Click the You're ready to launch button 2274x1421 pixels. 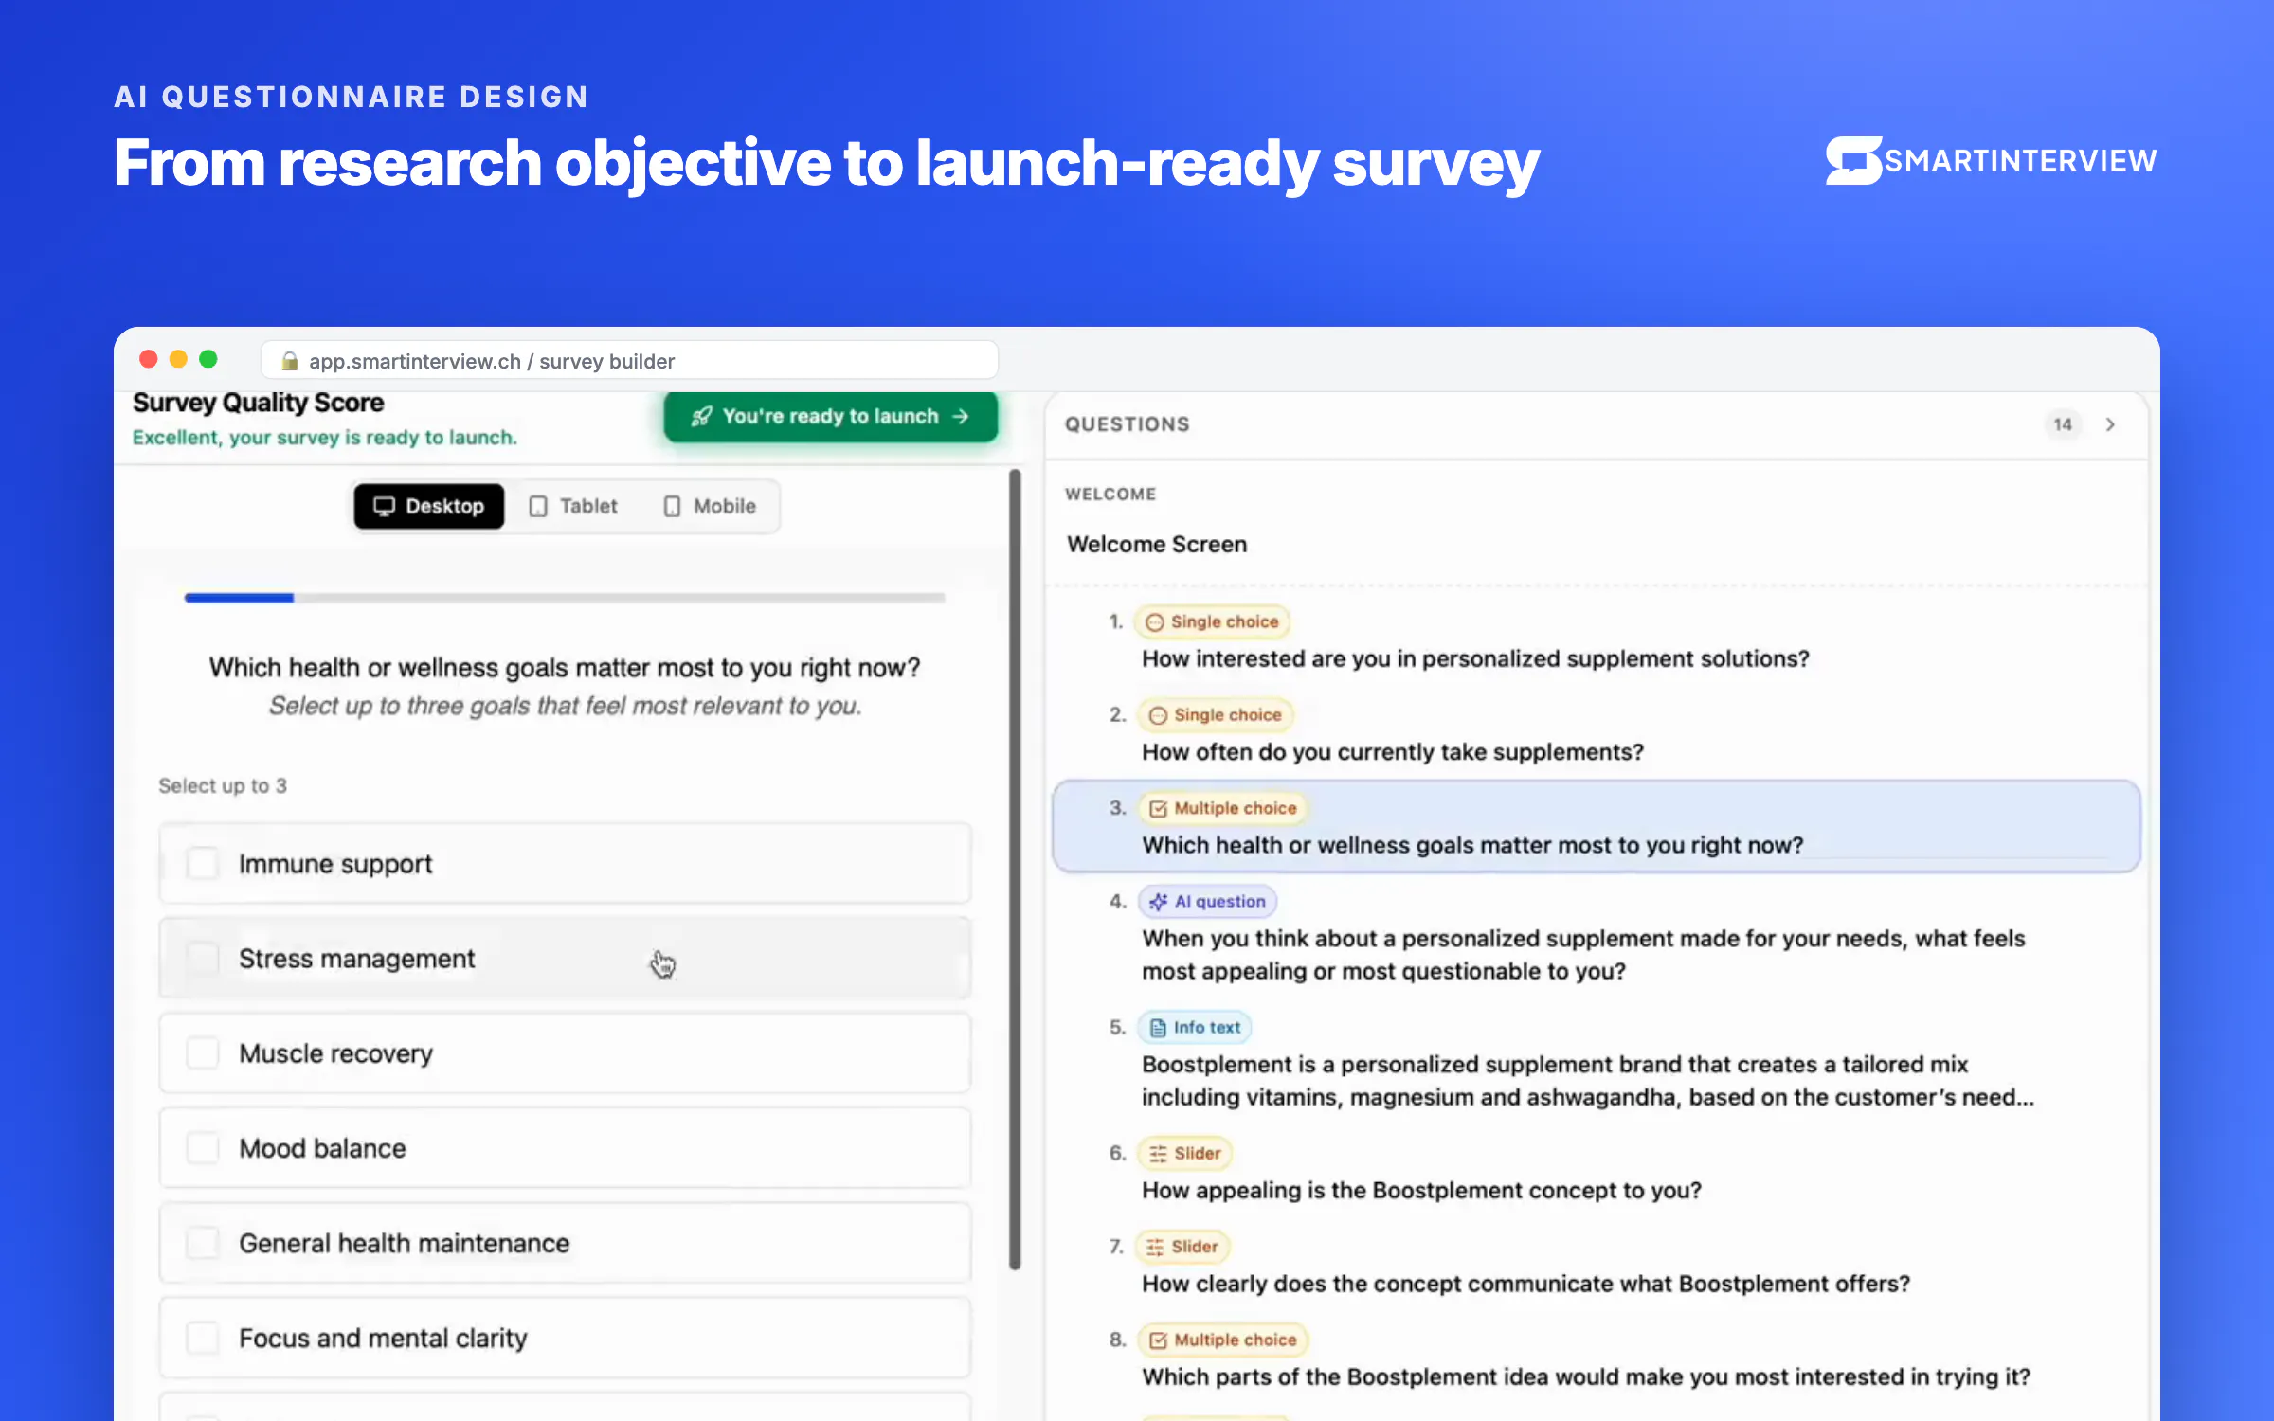coord(831,417)
